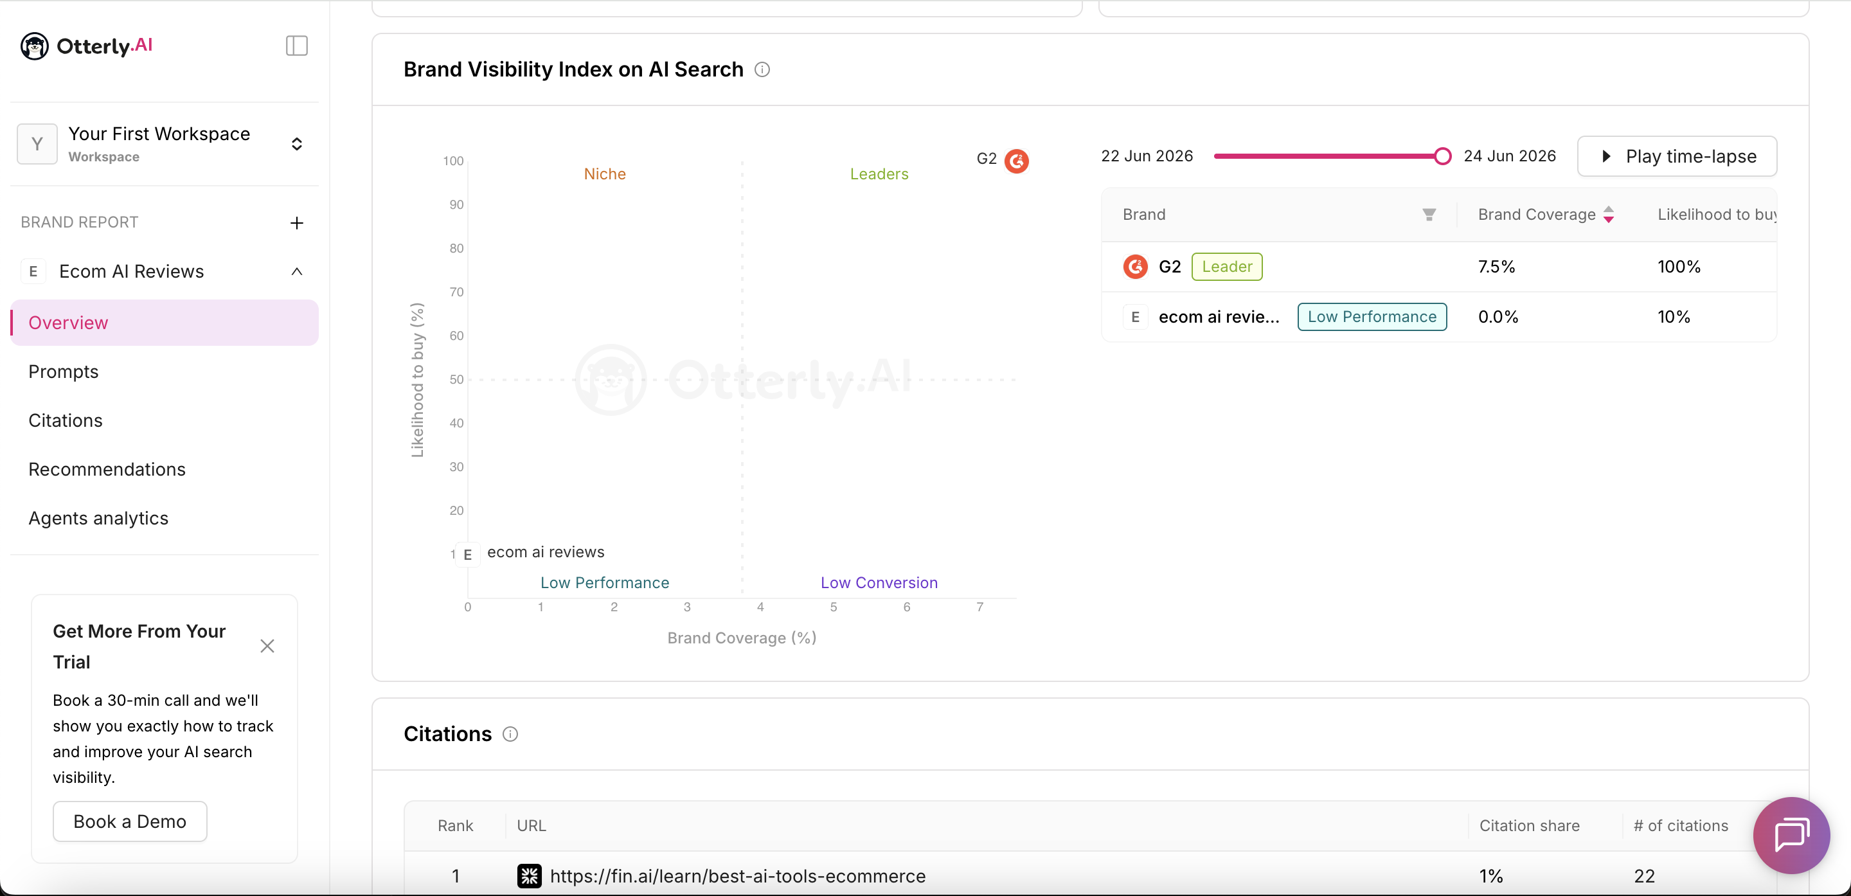The image size is (1851, 896).
Task: Click the Low Performance badge in table
Action: pyautogui.click(x=1372, y=317)
